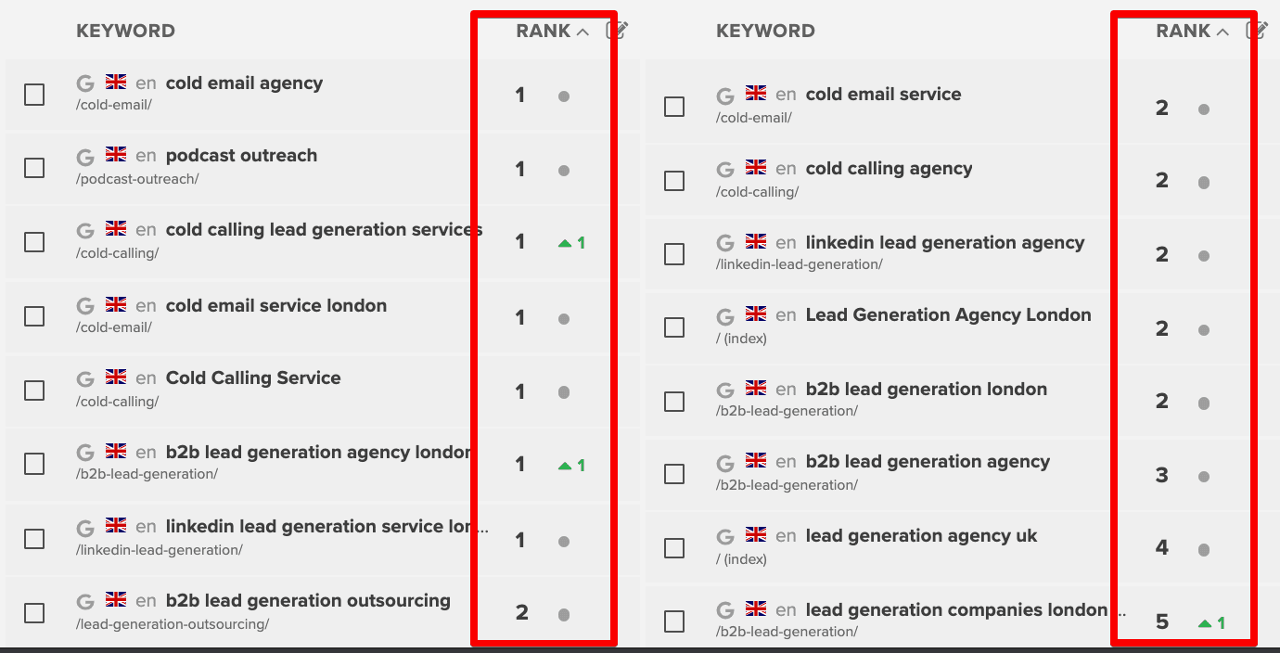Sort by left RANK column arrow
Screen dimensions: 1280x653
click(582, 32)
